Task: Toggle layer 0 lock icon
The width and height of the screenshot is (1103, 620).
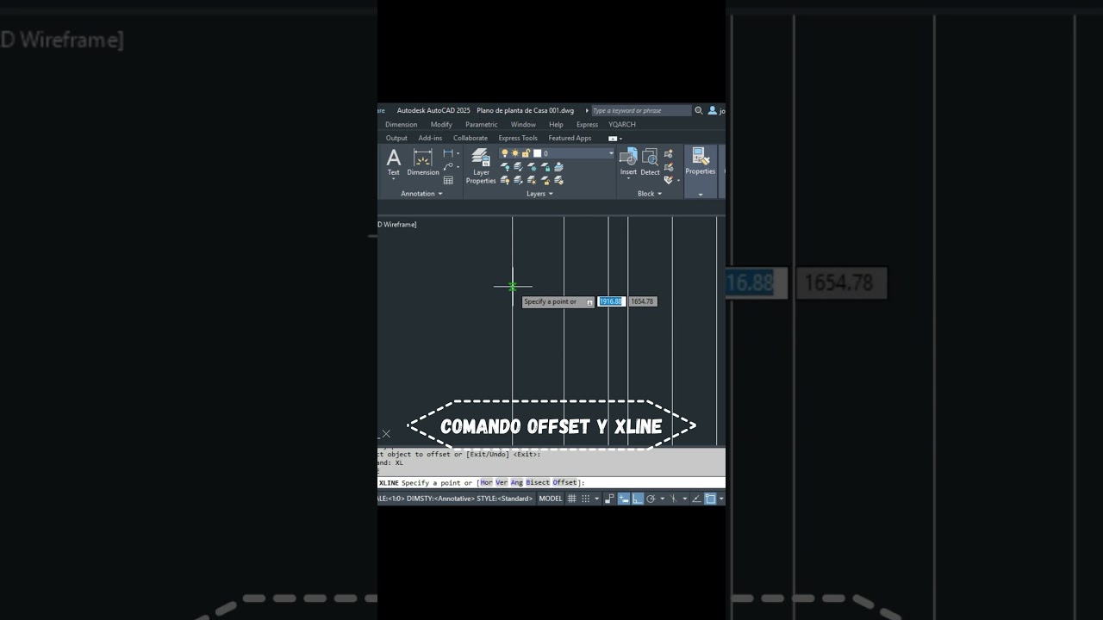Action: click(x=526, y=153)
